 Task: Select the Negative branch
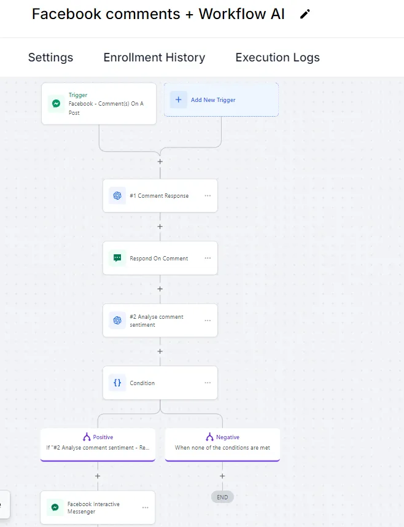(222, 442)
